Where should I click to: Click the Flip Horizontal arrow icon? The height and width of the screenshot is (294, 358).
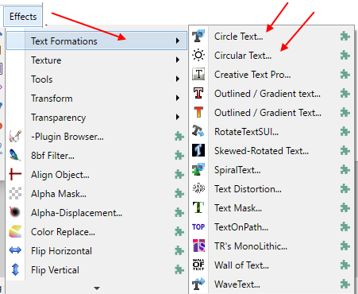click(15, 250)
